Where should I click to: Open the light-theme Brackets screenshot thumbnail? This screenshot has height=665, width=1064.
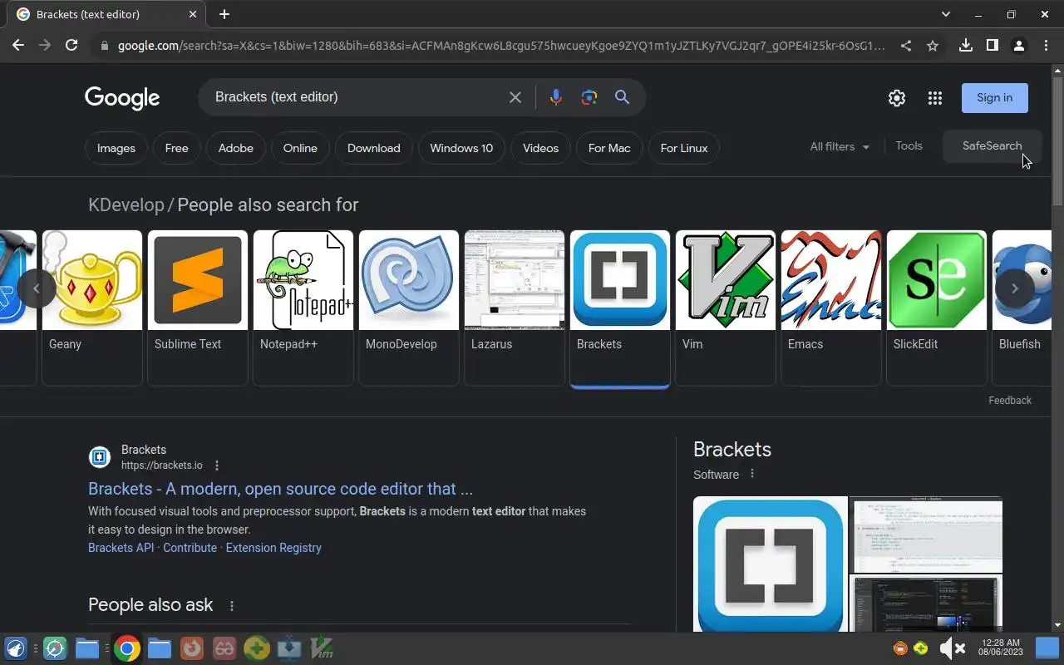coord(926,534)
